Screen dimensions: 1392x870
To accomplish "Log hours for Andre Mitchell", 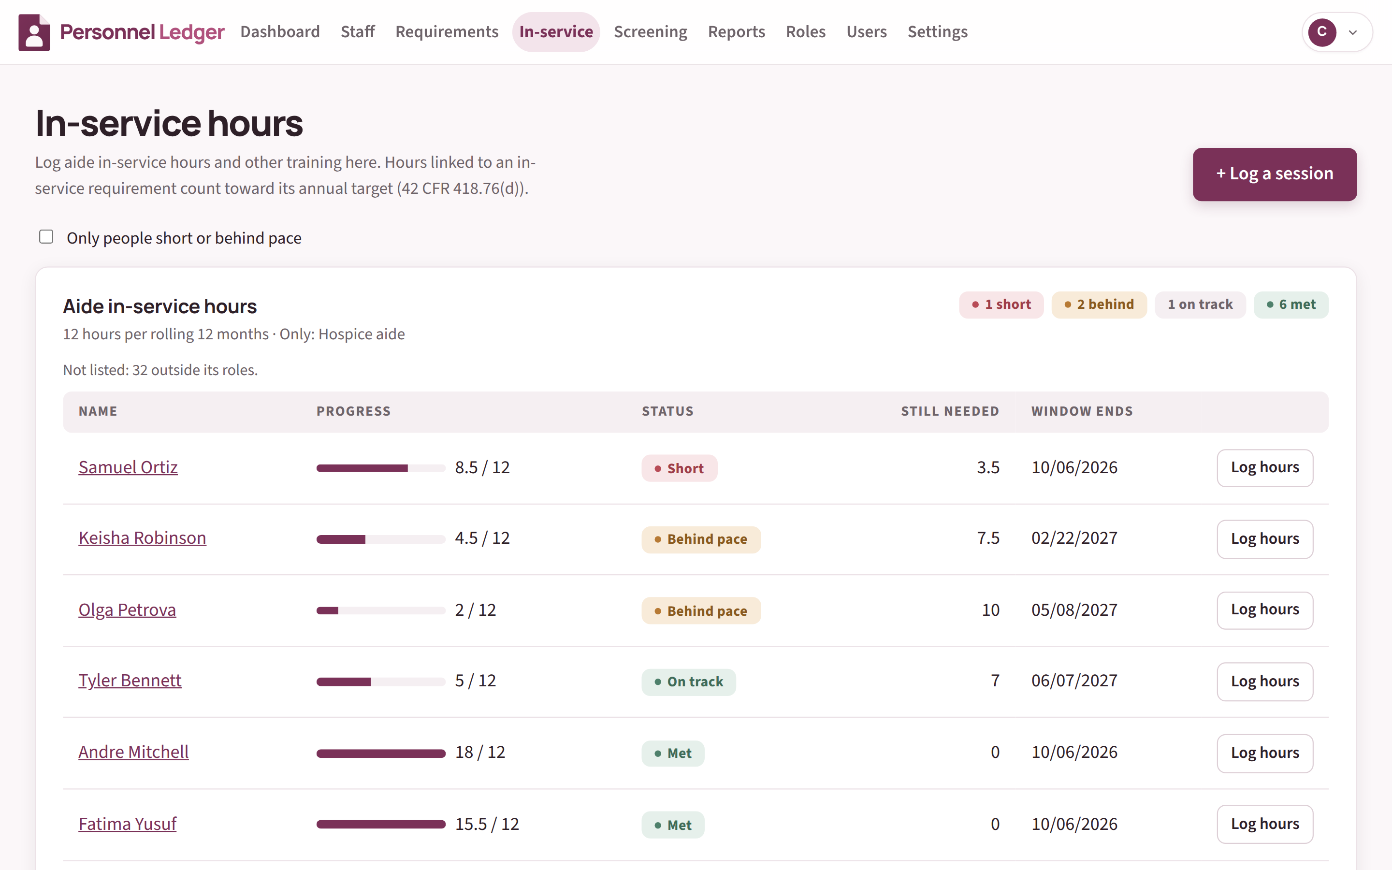I will point(1264,753).
